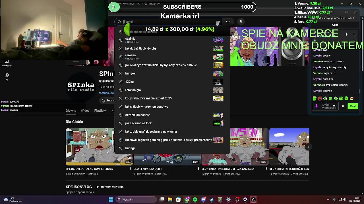Click the Wyślij wiadomość chat input
This screenshot has width=364, height=204.
pyautogui.click(x=325, y=106)
